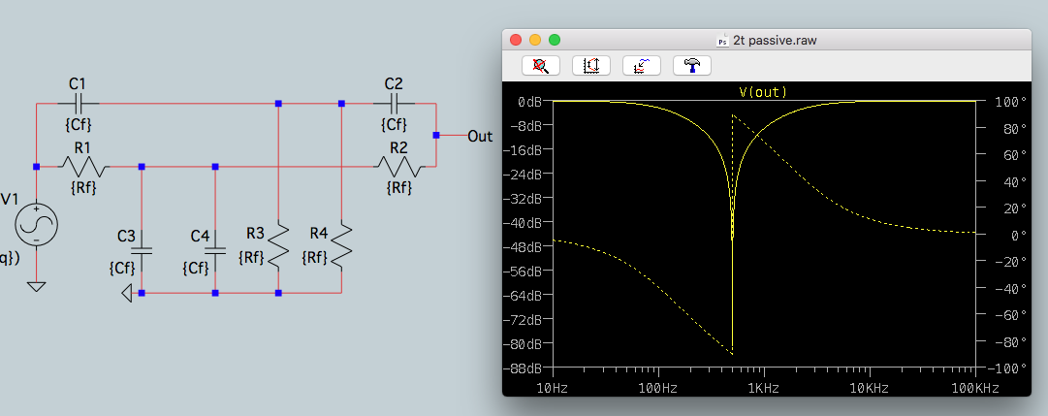Maximize the plot window with green button
Image resolution: width=1048 pixels, height=416 pixels.
click(555, 40)
